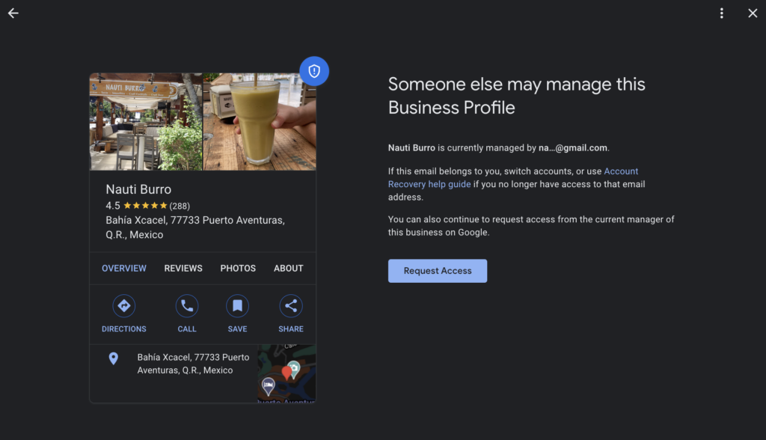Click the (288) review count
Viewport: 766px width, 440px height.
click(180, 206)
